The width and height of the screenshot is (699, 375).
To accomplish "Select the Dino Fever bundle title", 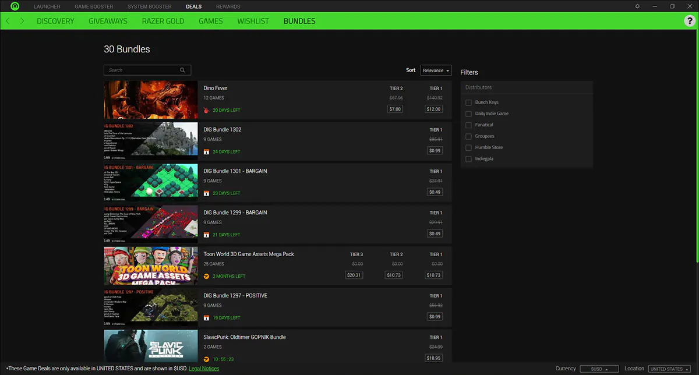I will point(216,88).
